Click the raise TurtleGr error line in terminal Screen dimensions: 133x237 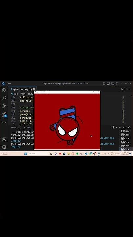[25, 132]
